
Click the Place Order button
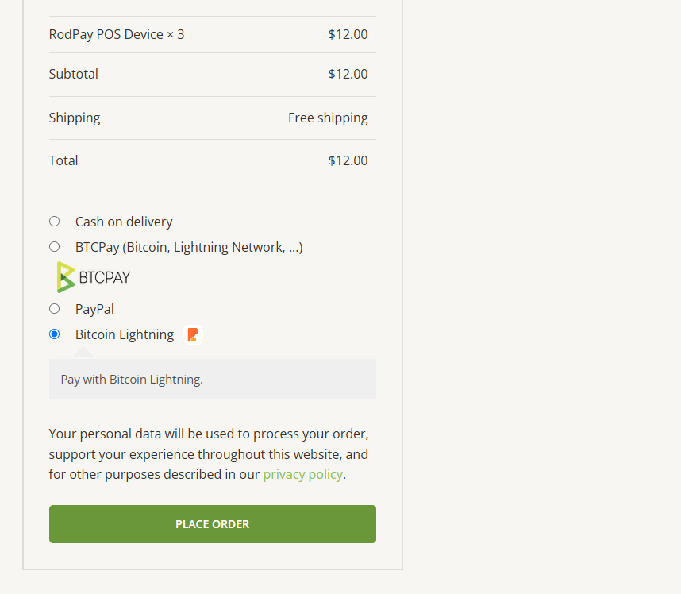[x=213, y=524]
